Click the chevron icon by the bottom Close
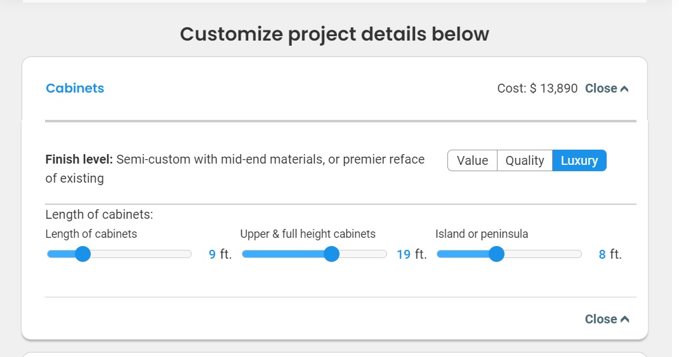This screenshot has height=357, width=679. click(625, 320)
